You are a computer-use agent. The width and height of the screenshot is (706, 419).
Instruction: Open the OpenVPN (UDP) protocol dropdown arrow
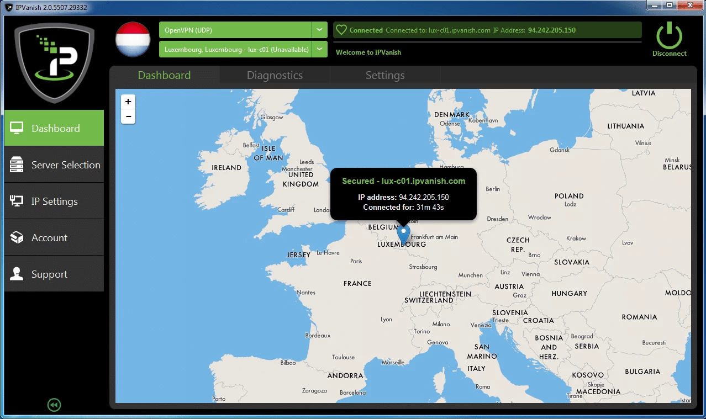click(x=319, y=30)
